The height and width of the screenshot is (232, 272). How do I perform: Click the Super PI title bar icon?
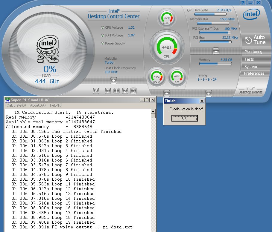tap(7, 100)
